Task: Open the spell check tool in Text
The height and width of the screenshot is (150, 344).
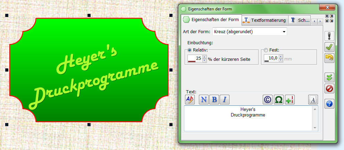Action: coord(190,100)
